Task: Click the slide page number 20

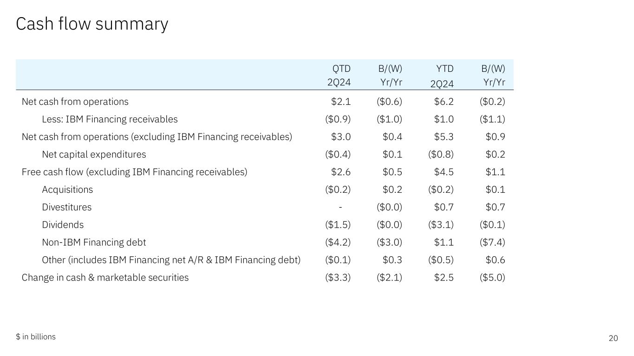Action: point(613,338)
